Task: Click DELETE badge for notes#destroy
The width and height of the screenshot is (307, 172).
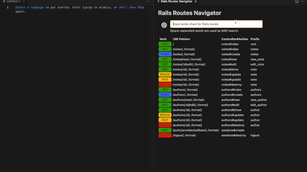Action: point(165,85)
